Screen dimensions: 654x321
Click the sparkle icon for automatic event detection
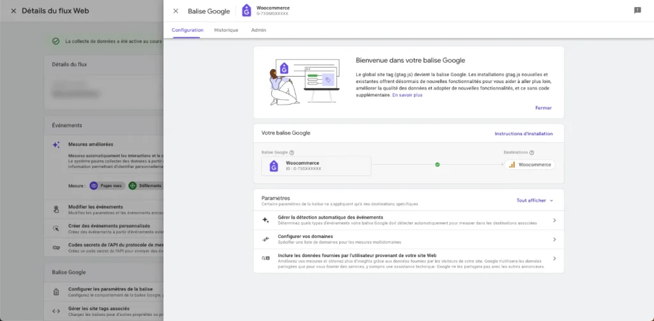click(265, 220)
